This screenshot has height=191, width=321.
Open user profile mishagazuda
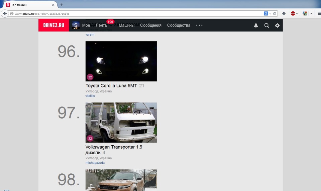tap(95, 163)
